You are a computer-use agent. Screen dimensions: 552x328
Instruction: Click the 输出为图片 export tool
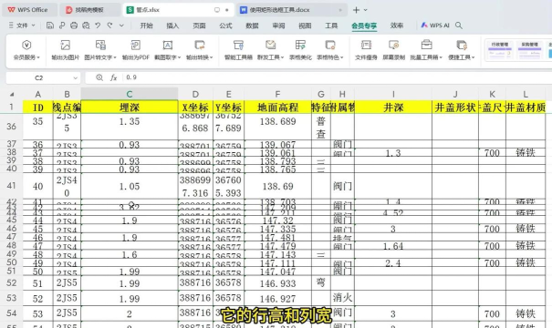coord(65,49)
